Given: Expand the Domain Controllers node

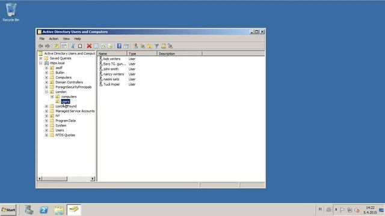Looking at the screenshot, I should tap(46, 82).
